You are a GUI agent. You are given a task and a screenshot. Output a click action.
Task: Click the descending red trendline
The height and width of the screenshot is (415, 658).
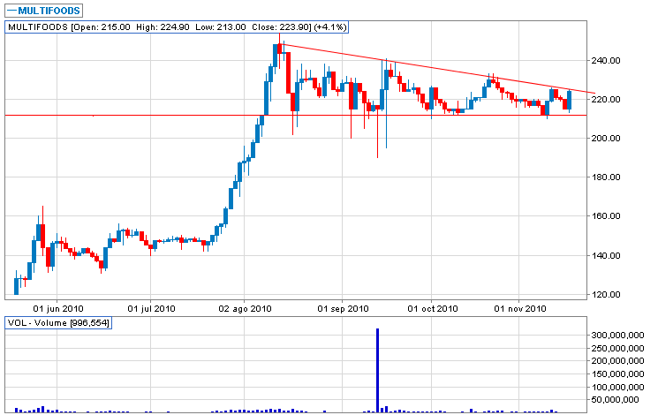pos(439,68)
